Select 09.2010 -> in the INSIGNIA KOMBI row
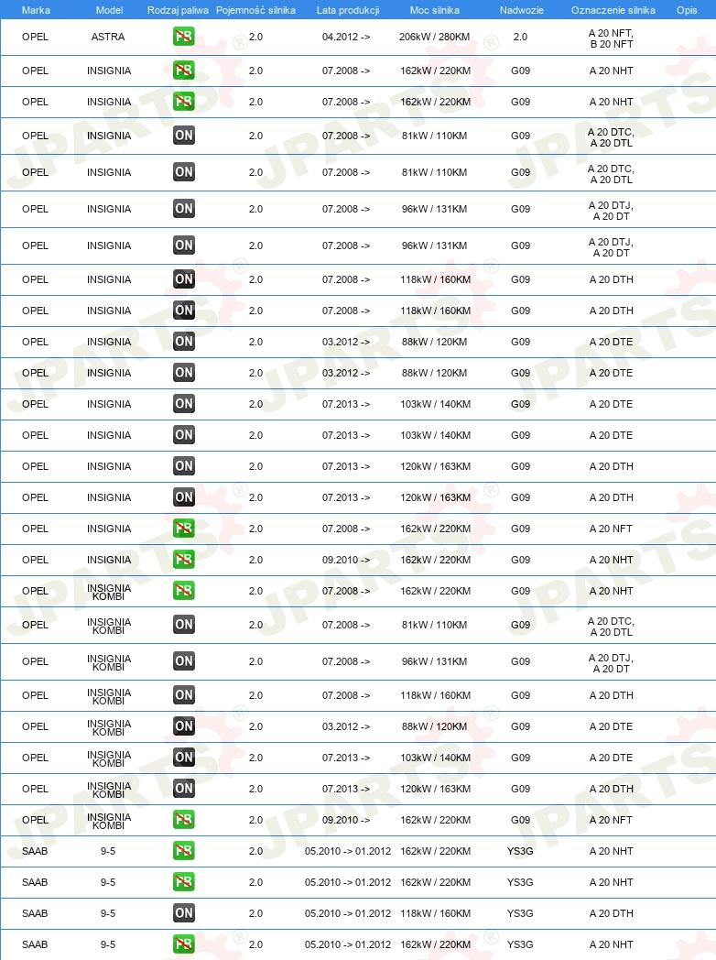The width and height of the screenshot is (716, 960). click(x=346, y=820)
